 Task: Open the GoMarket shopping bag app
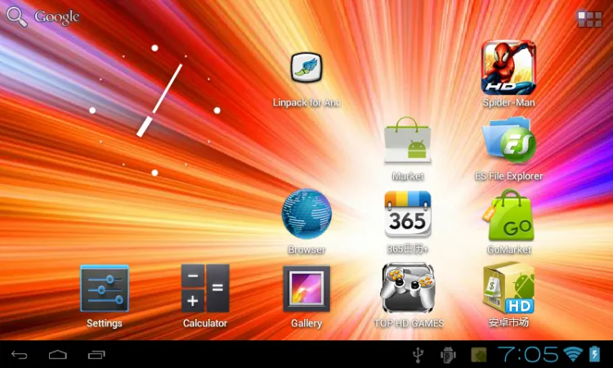tap(508, 214)
